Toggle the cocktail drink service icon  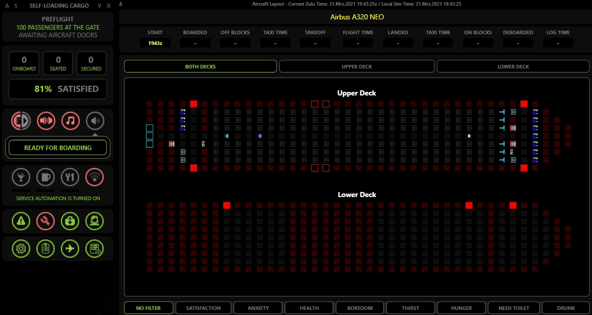point(21,177)
